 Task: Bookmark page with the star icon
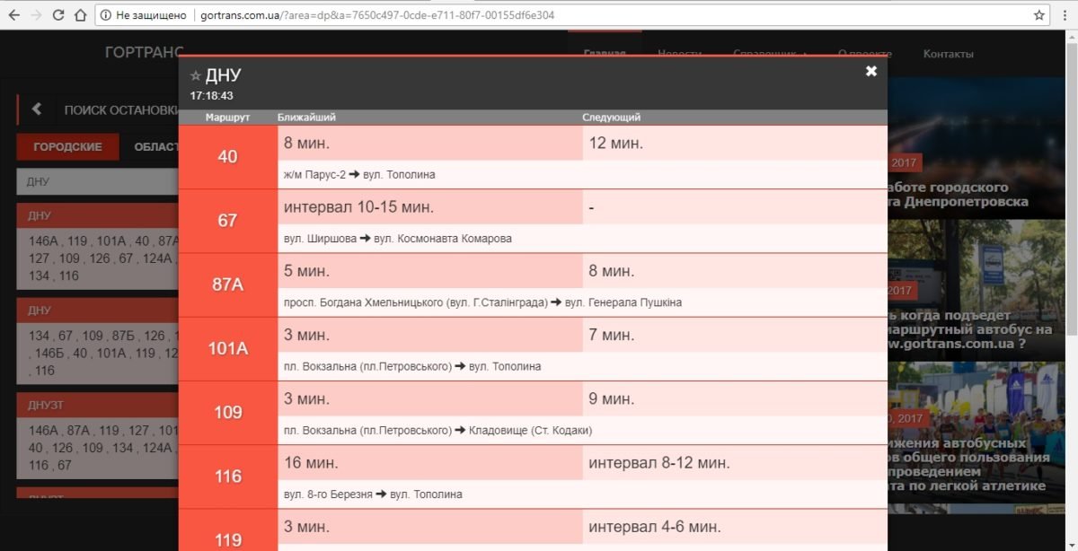tap(1039, 15)
